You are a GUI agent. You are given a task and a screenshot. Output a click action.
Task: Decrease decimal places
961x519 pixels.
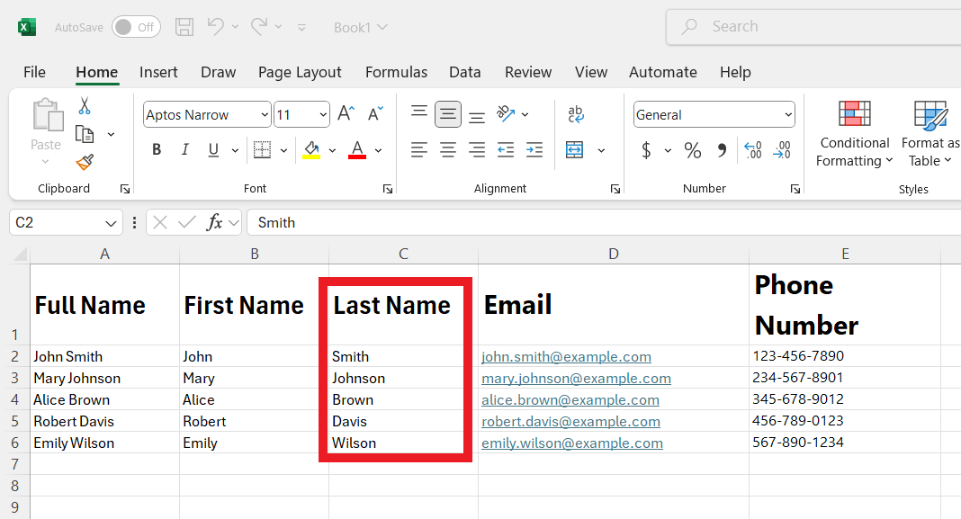[x=781, y=150]
